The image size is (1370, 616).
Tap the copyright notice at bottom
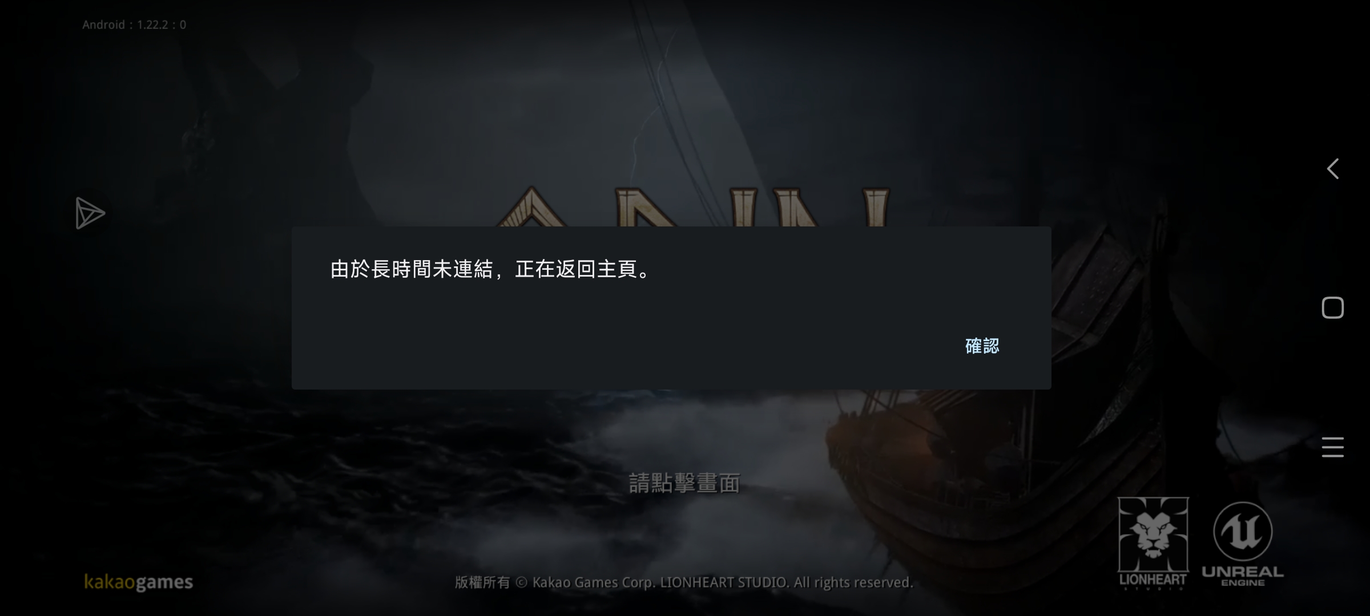(684, 582)
